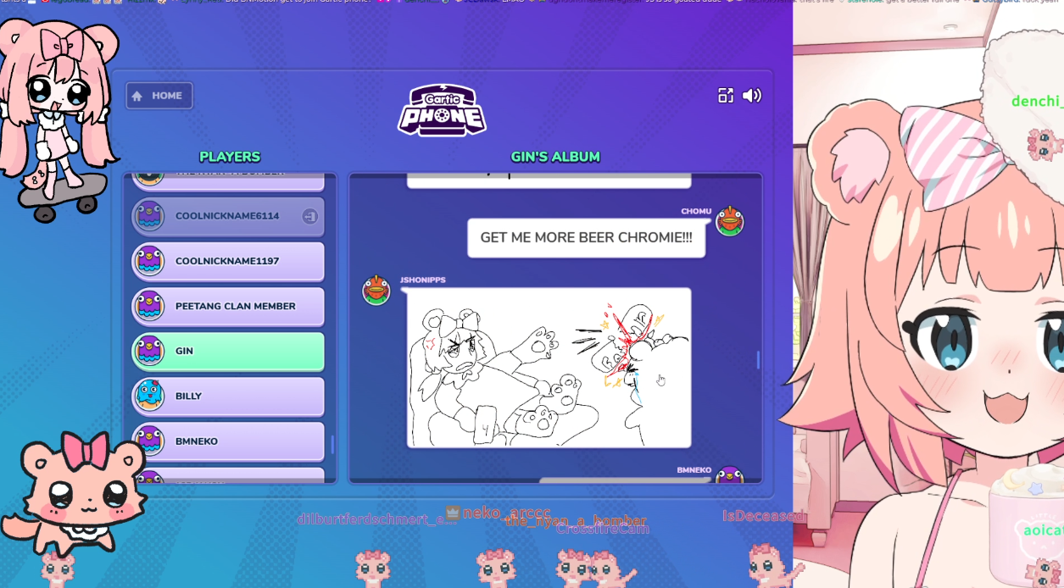Select player GIN in the list
Viewport: 1064px width, 588px height.
coord(228,351)
